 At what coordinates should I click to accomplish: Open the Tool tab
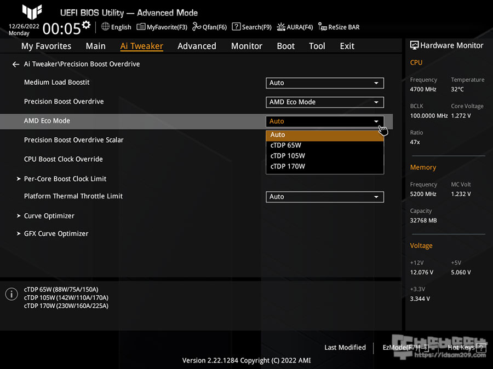(317, 46)
